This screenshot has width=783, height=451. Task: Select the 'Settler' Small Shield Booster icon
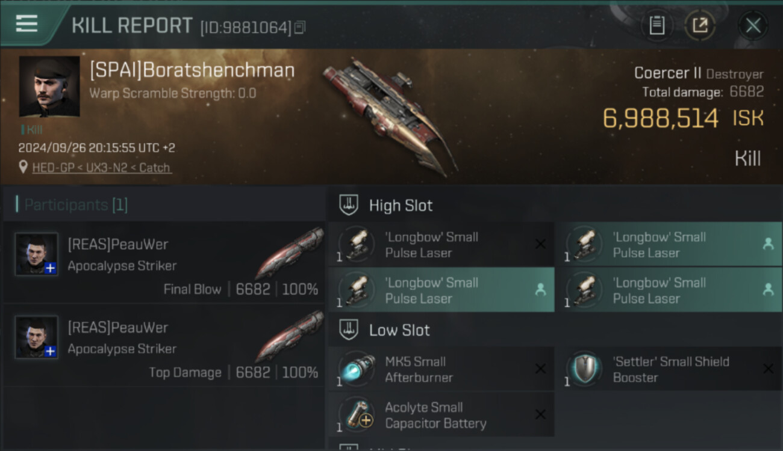tap(584, 369)
